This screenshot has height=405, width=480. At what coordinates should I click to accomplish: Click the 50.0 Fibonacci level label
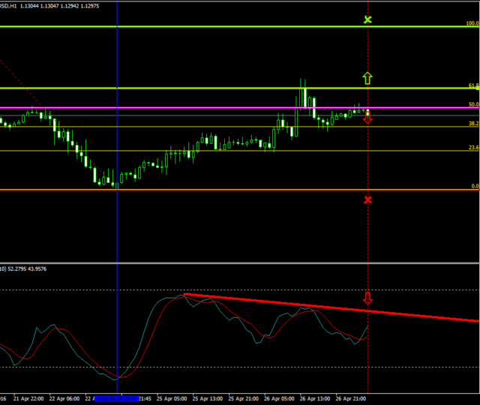(473, 104)
